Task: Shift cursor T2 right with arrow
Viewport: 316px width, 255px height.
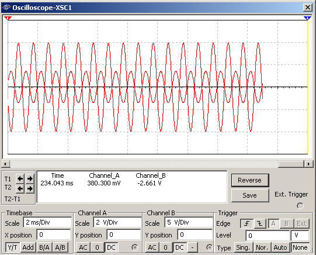Action: point(30,189)
